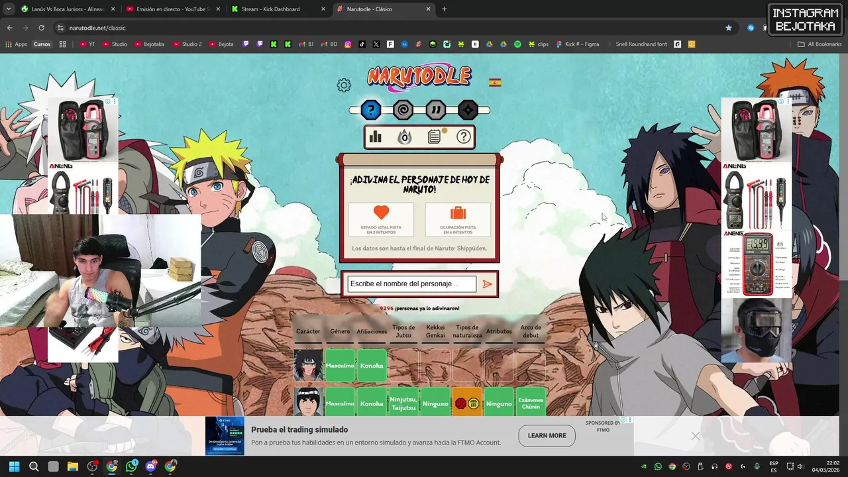Open the patch notes clipboard icon
Screen dimensions: 848x477
(x=435, y=136)
